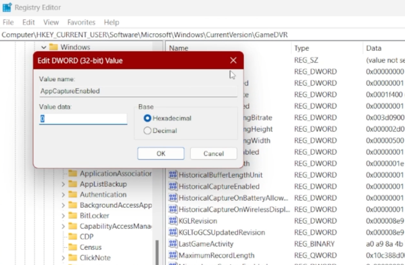The image size is (405, 265).
Task: Expand the ClickNote key
Action: tap(63, 258)
